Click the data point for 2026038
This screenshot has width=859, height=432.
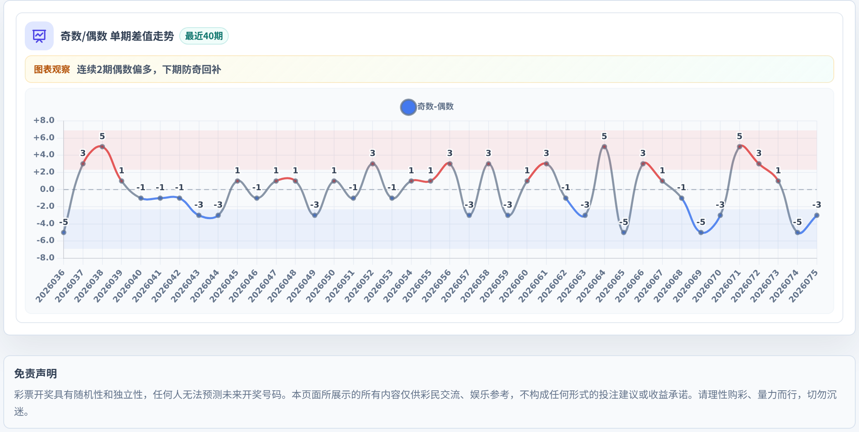[x=102, y=146]
